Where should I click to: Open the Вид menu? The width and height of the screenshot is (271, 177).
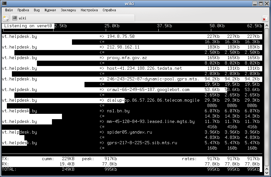tap(37, 10)
